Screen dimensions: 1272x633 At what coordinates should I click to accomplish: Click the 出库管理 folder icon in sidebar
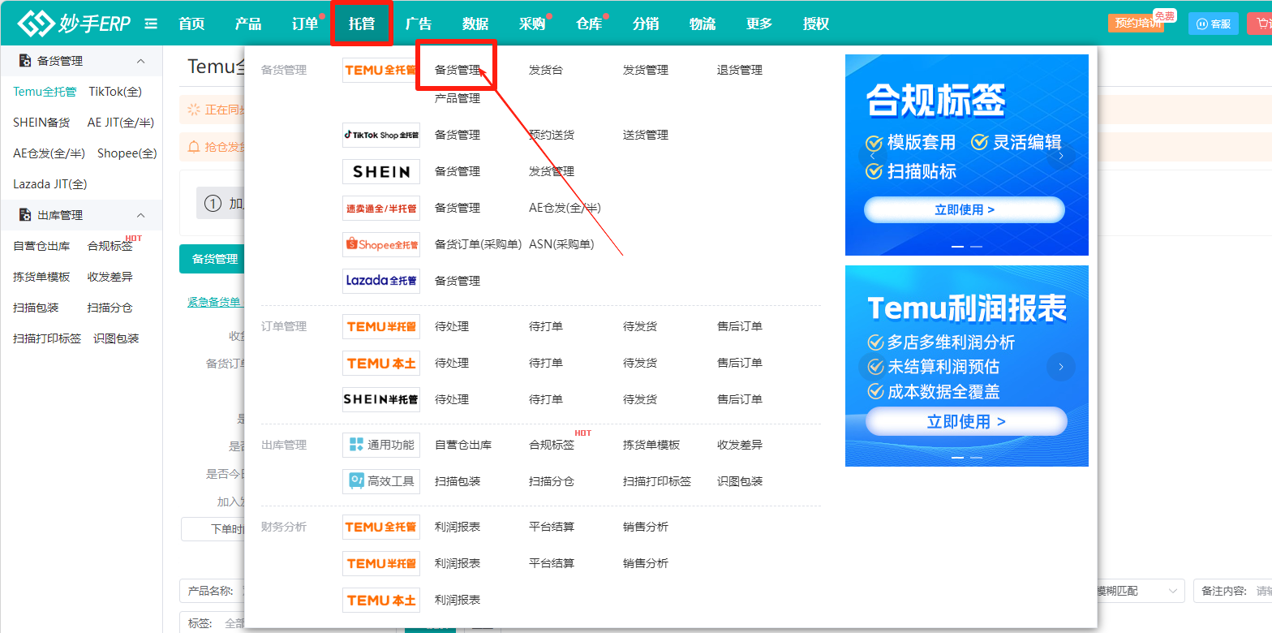tap(25, 215)
